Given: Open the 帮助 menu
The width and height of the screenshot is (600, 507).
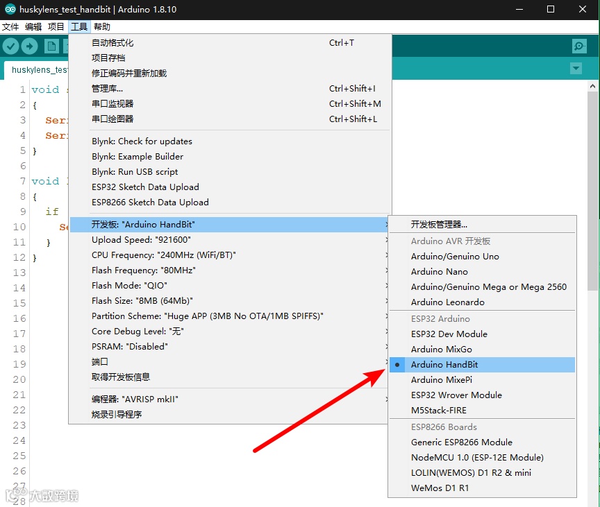Looking at the screenshot, I should pos(102,27).
